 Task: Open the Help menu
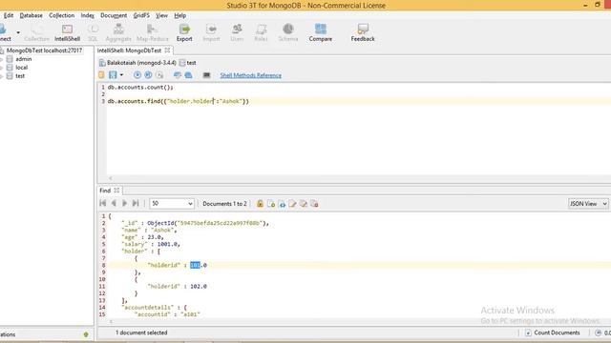[x=180, y=15]
